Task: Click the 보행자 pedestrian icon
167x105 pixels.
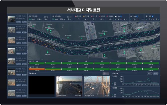Action: pyautogui.click(x=100, y=16)
